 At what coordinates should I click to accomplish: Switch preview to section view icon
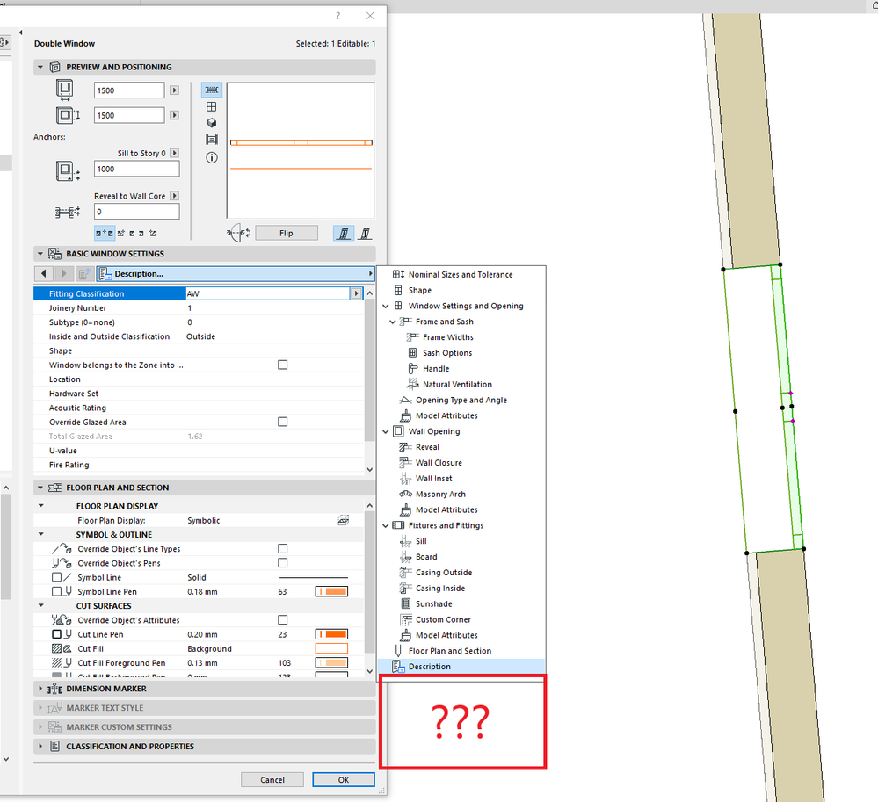tap(212, 140)
